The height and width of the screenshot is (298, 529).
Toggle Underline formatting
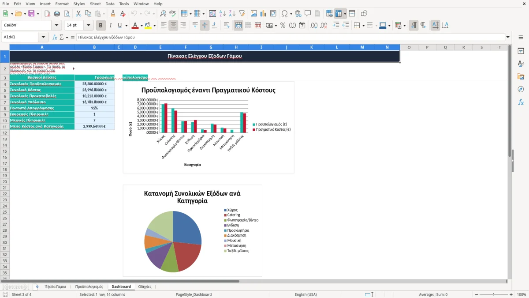click(120, 26)
